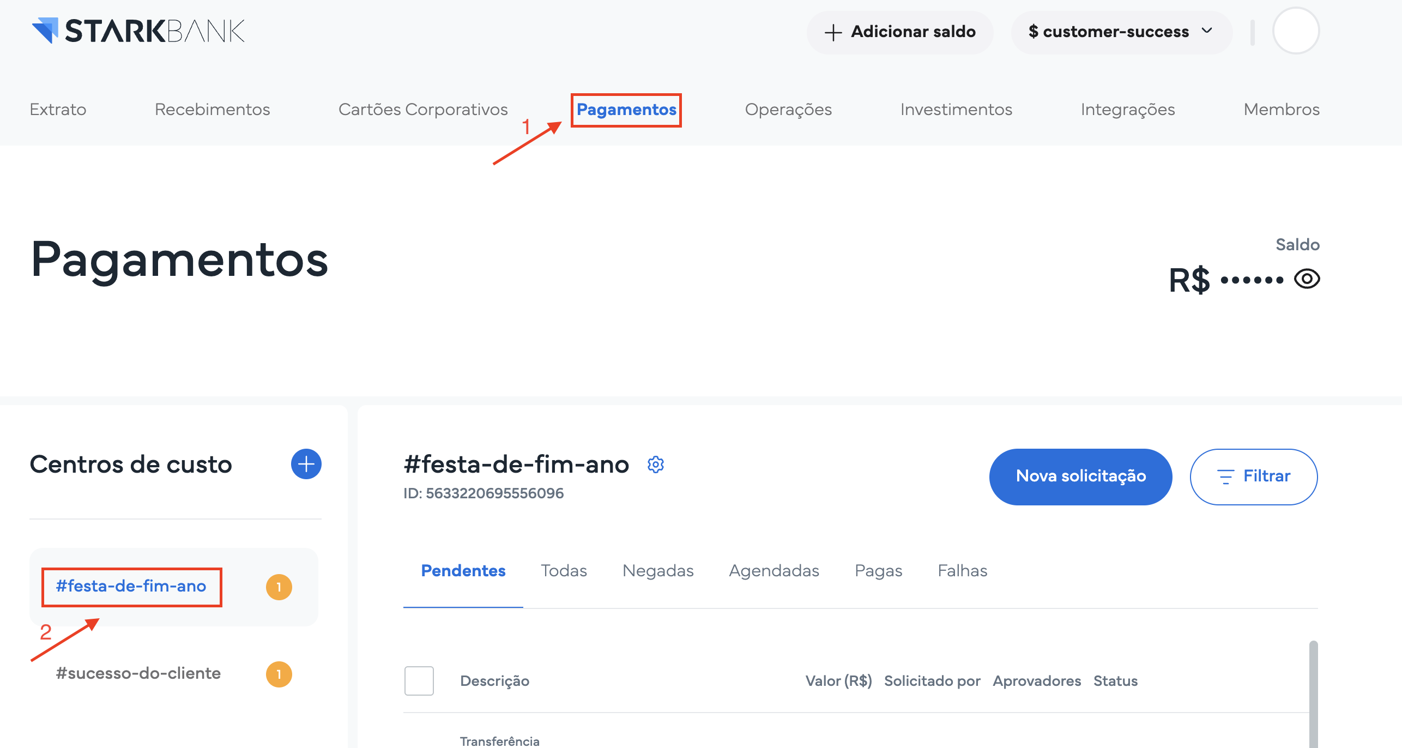
Task: Switch to Cartões Corporativos tab
Action: (423, 109)
